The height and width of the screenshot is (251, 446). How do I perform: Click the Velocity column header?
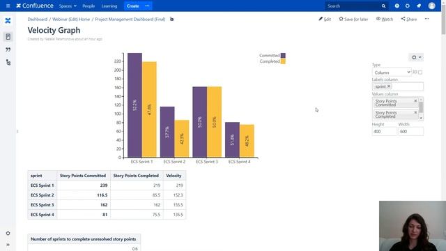(174, 176)
